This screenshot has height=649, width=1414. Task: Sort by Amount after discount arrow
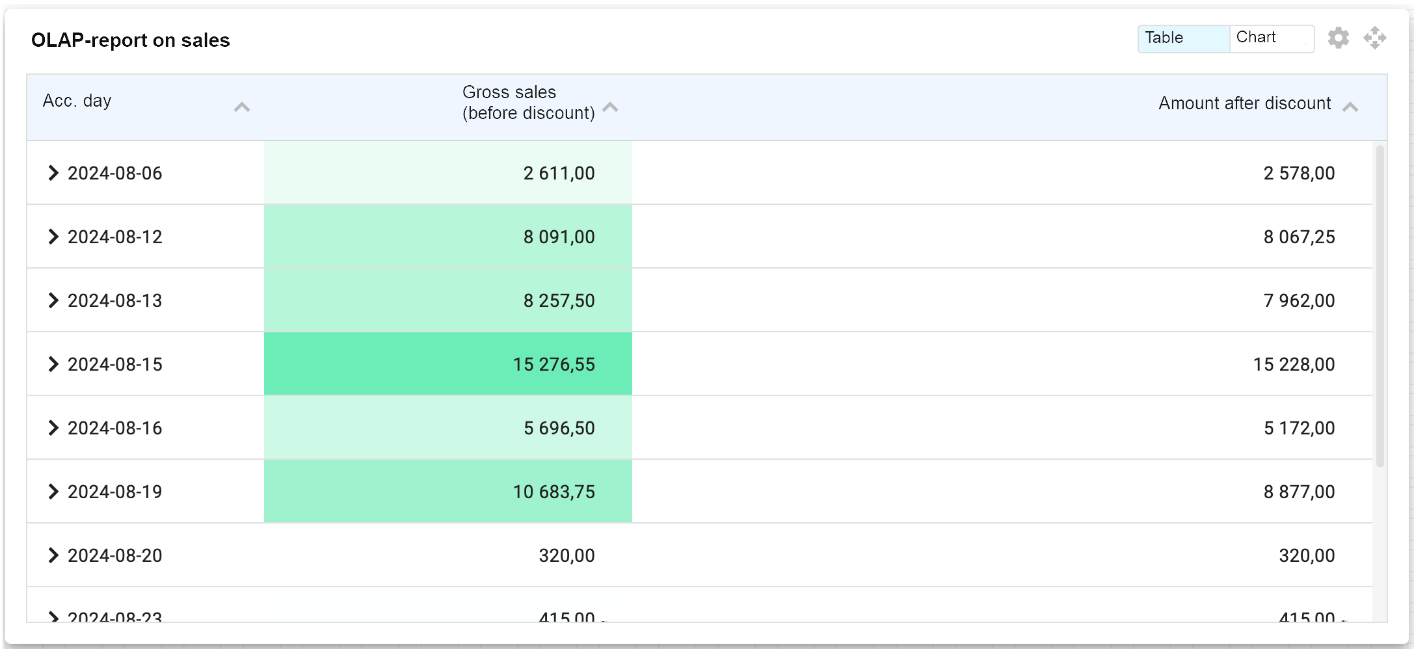1350,107
